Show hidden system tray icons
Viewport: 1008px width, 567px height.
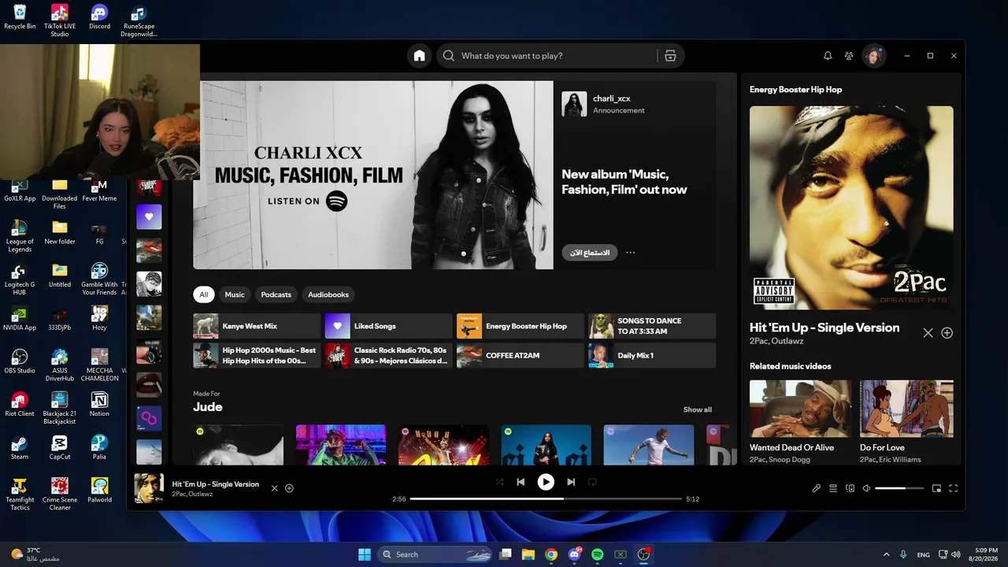[886, 554]
